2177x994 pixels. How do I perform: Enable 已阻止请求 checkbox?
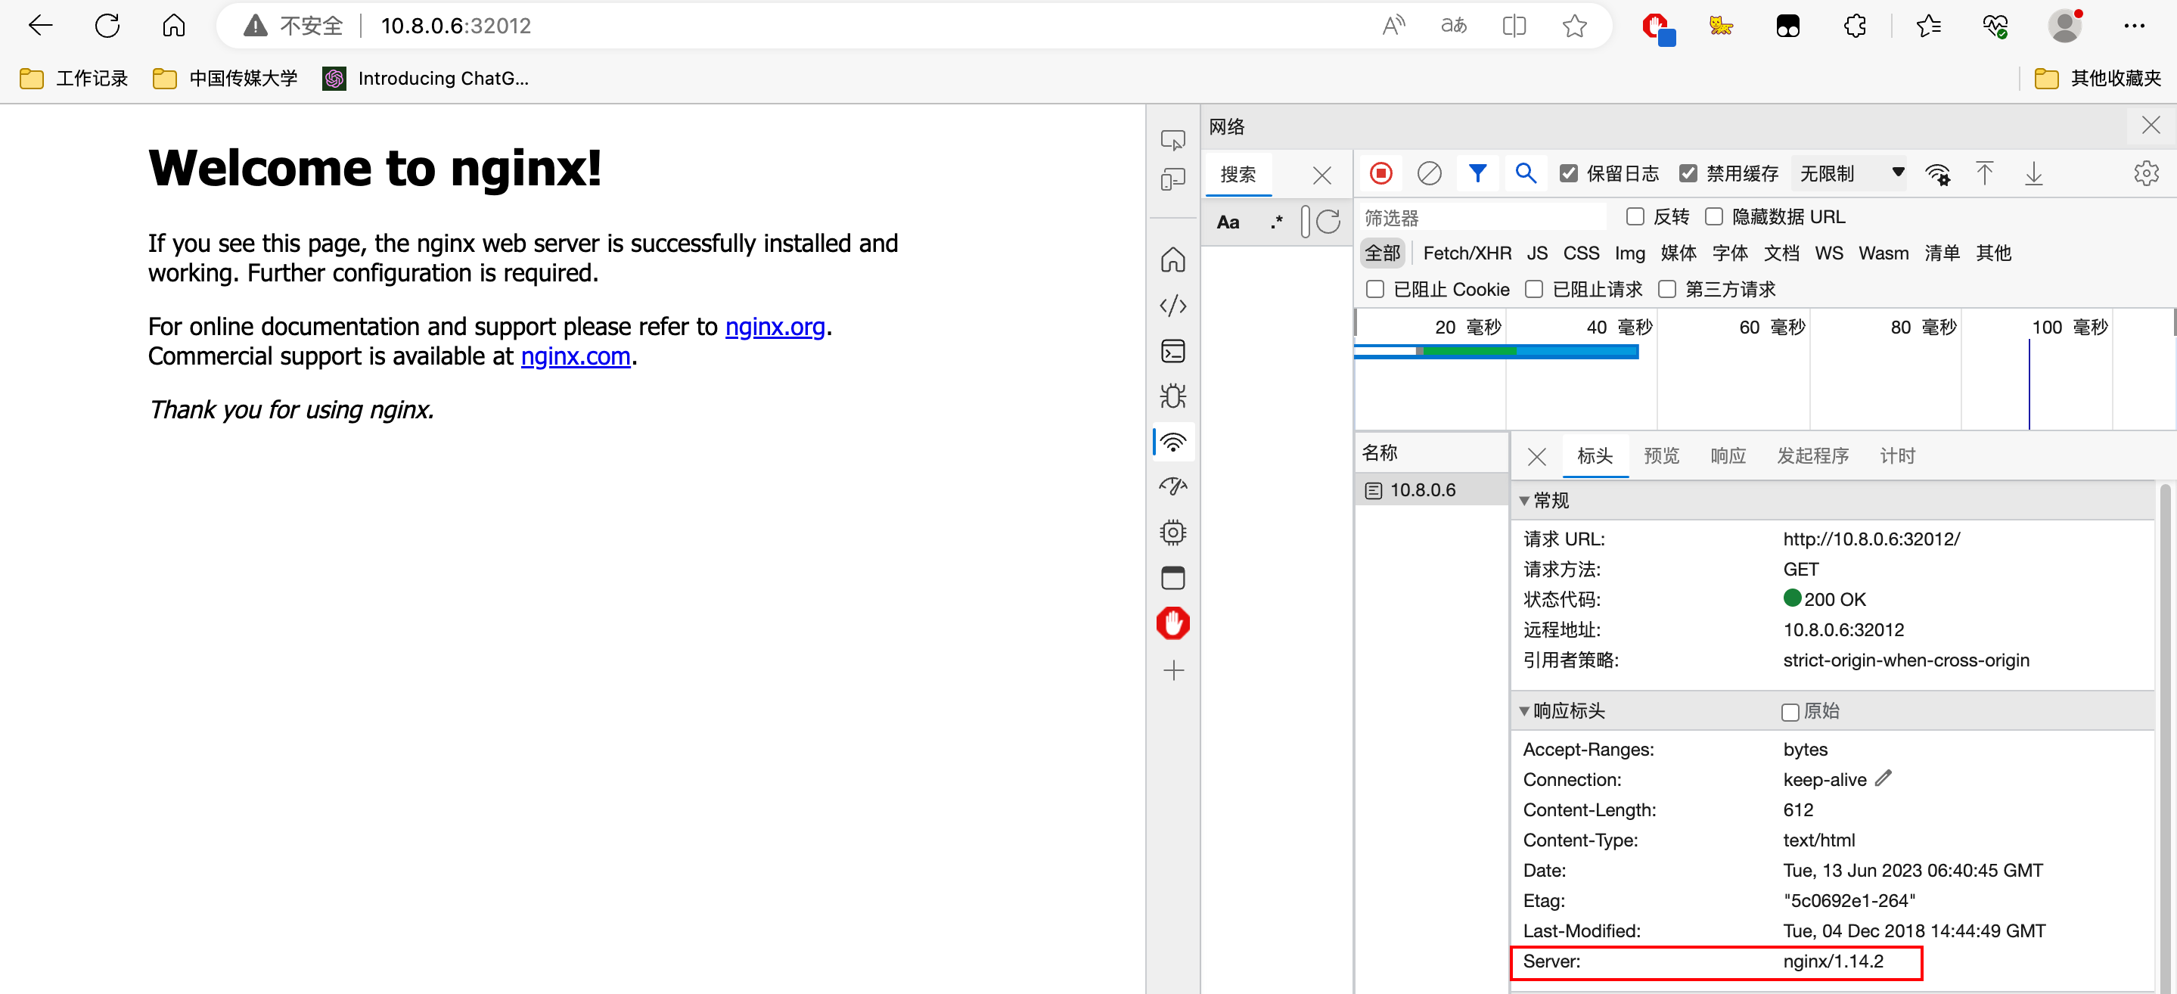pos(1534,289)
